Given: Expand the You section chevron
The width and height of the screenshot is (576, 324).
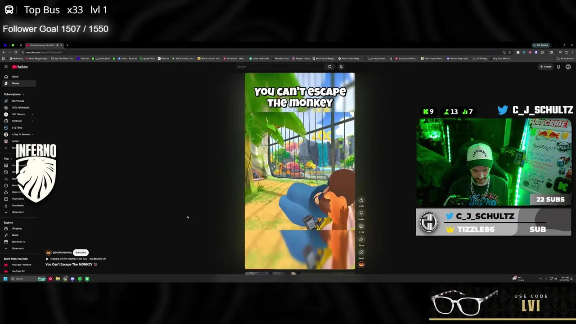Looking at the screenshot, I should [x=11, y=158].
